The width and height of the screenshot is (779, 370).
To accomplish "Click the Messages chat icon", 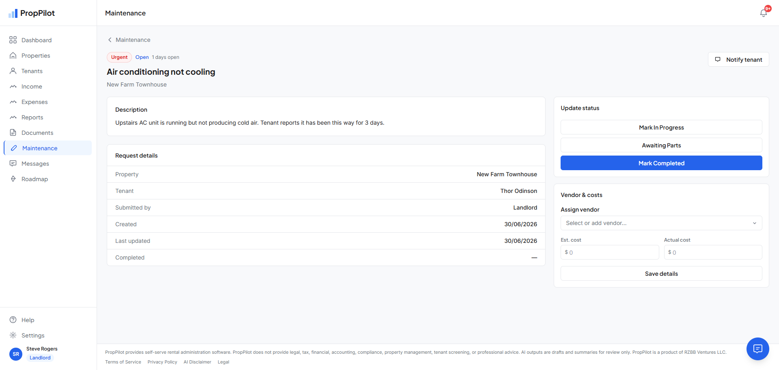I will (x=13, y=163).
